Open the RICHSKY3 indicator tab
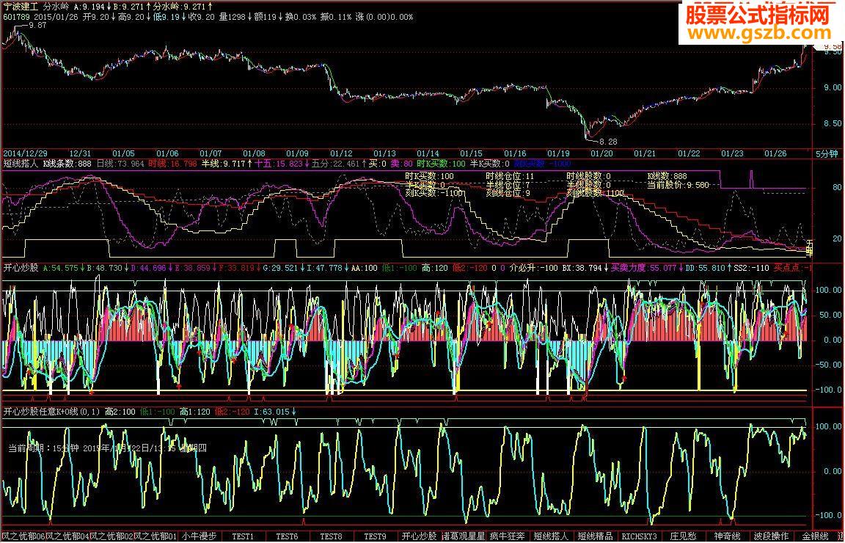The image size is (845, 543). click(x=639, y=536)
